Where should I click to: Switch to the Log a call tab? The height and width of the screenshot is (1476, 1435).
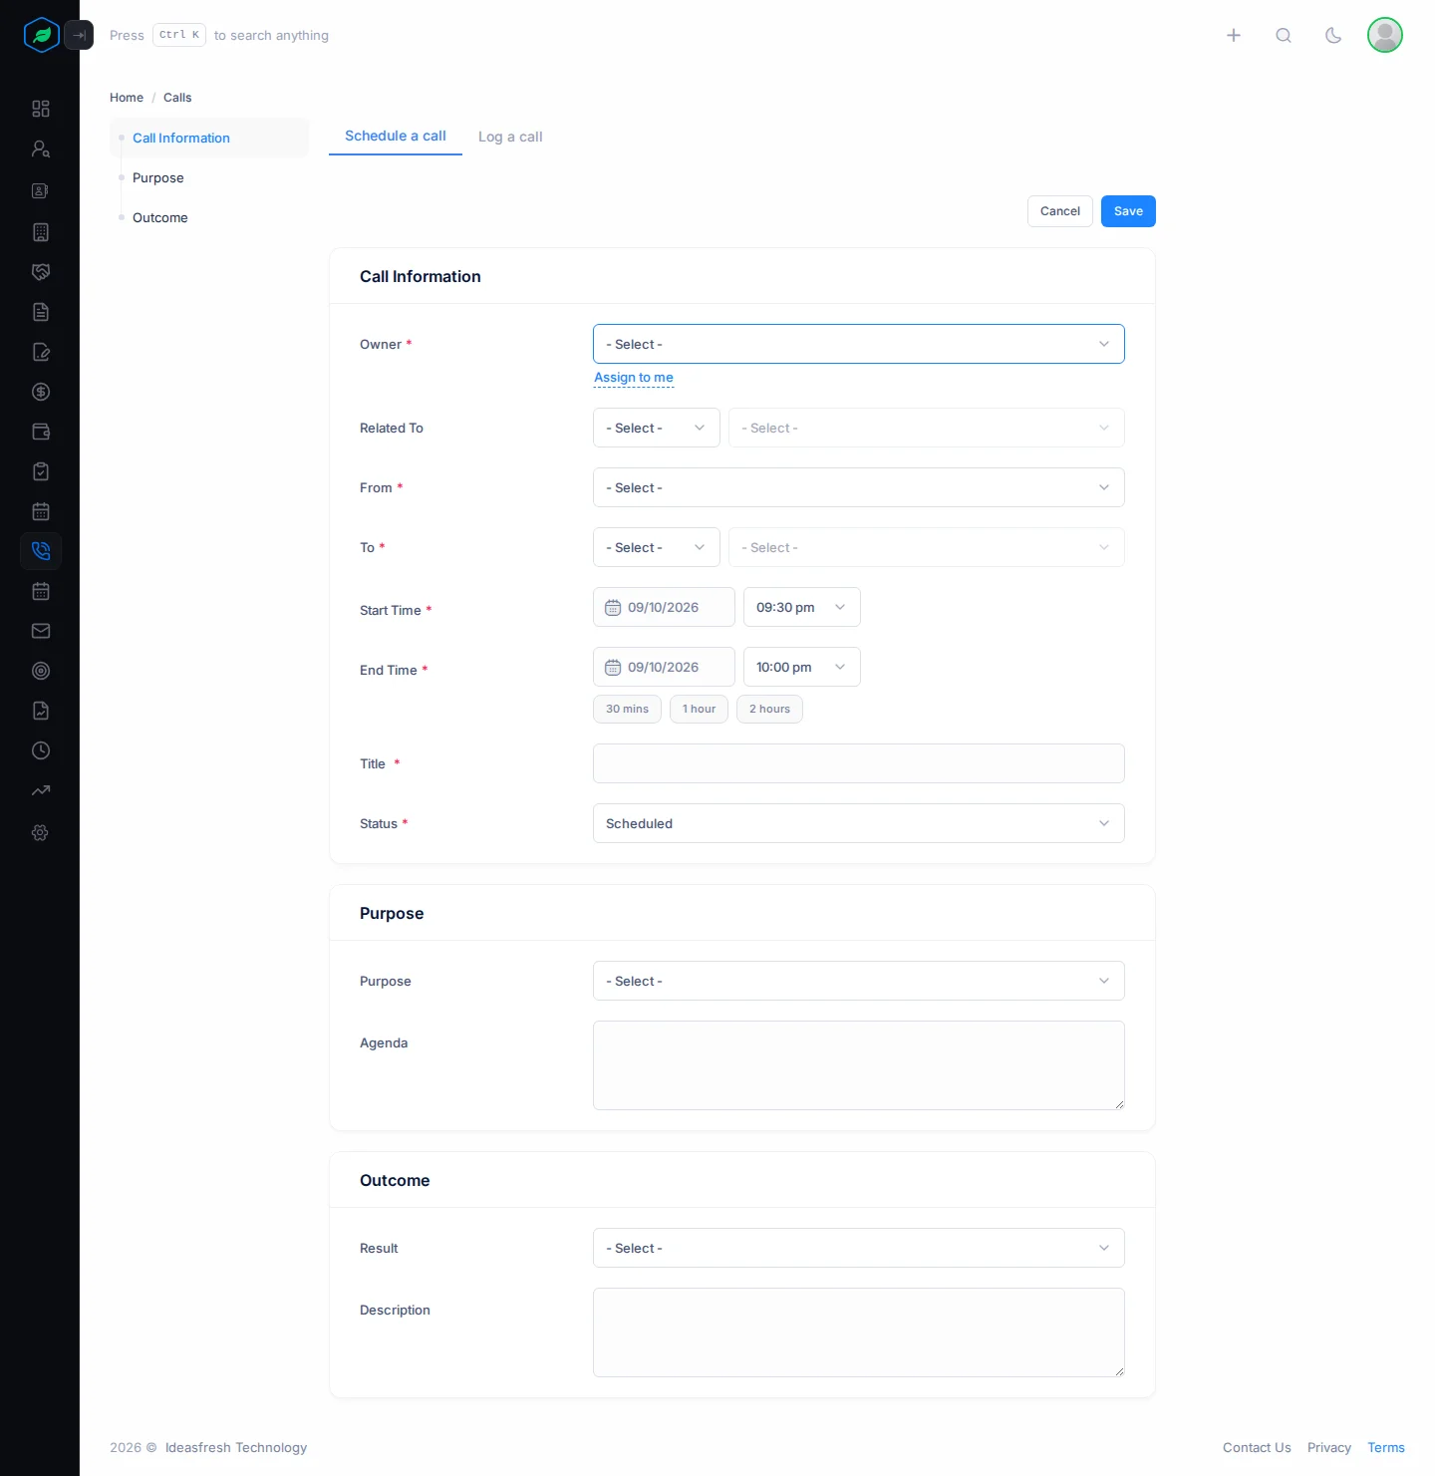coord(510,137)
